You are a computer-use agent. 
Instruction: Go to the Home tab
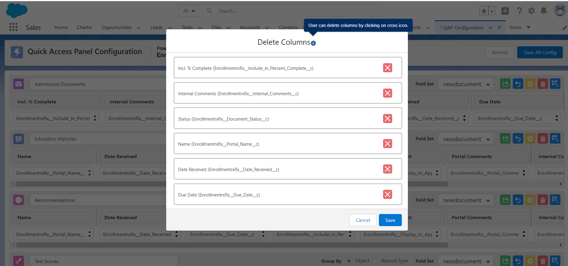click(61, 28)
